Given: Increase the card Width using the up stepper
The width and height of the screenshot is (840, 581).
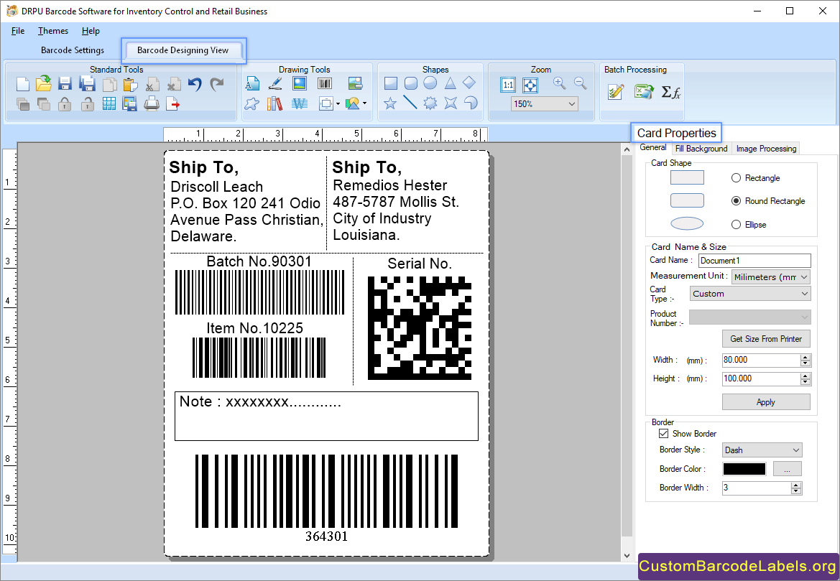Looking at the screenshot, I should click(x=806, y=357).
